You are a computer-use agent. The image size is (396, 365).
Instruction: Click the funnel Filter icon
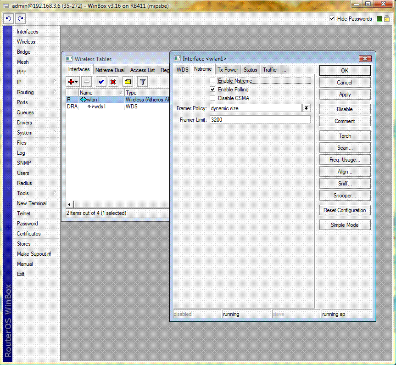coord(143,82)
